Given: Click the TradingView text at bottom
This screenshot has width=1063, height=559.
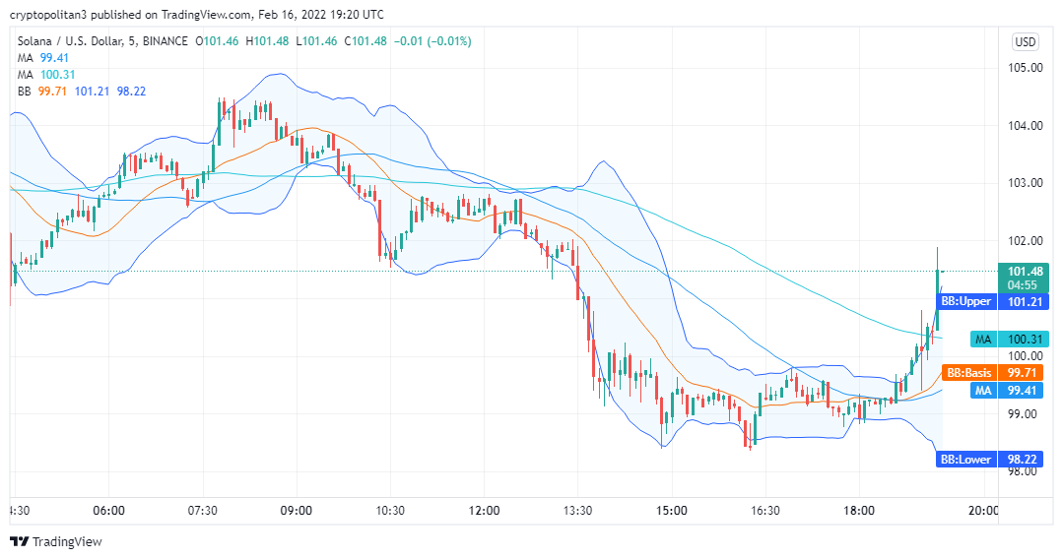Looking at the screenshot, I should tap(67, 542).
